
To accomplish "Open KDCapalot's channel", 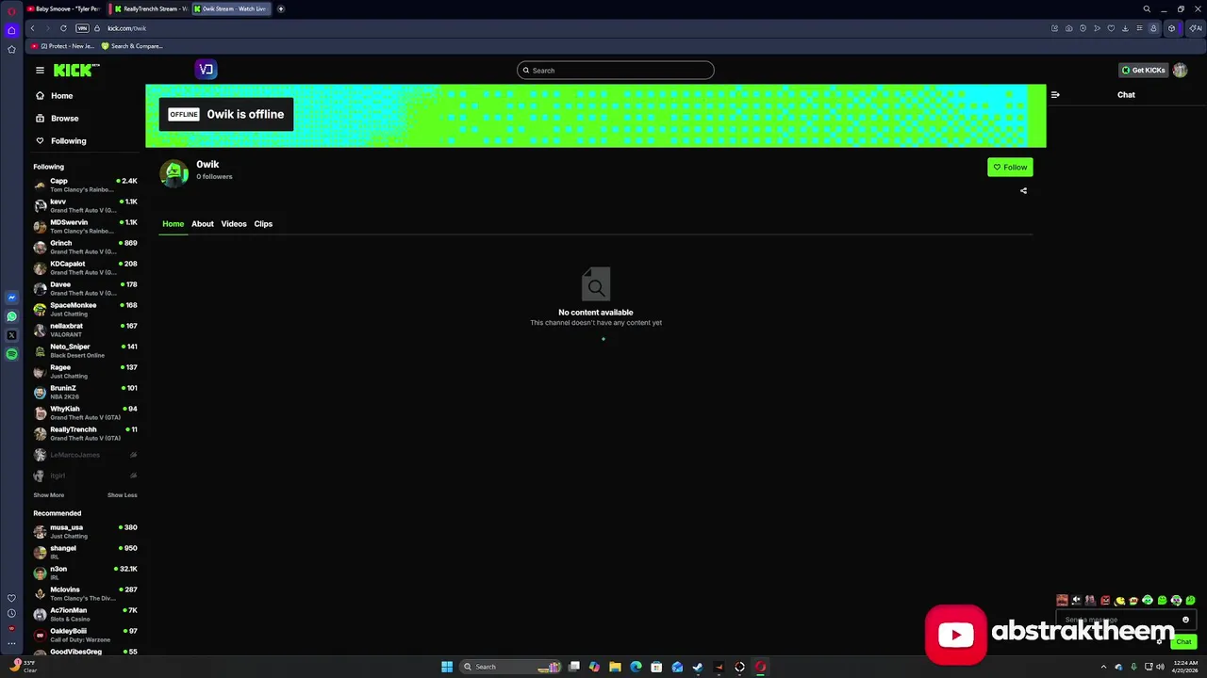I will coord(85,267).
